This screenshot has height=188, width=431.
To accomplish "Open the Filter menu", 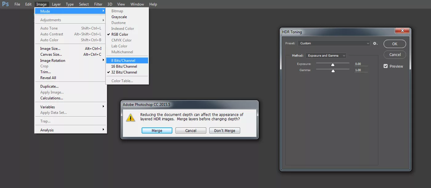I will pos(98,4).
